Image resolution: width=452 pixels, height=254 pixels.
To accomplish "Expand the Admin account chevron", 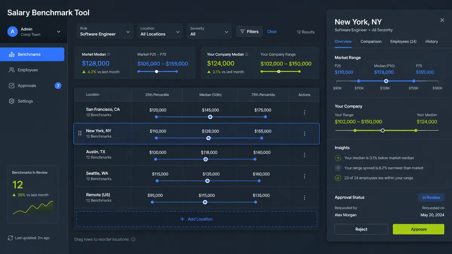I will 59,32.
